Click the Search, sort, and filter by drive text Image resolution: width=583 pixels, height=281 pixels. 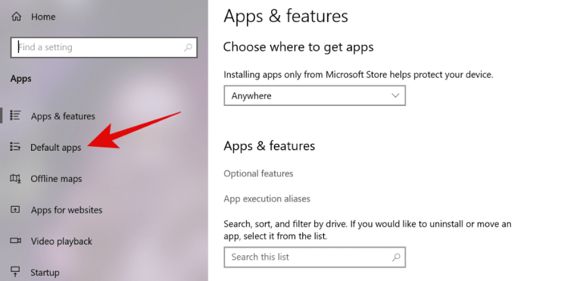point(367,229)
